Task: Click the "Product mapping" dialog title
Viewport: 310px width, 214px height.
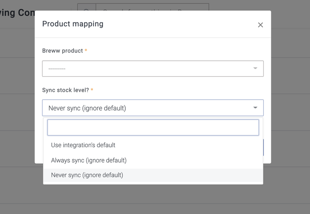Action: tap(73, 24)
